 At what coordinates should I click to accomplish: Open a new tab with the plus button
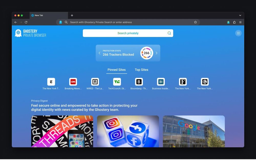pyautogui.click(x=72, y=16)
